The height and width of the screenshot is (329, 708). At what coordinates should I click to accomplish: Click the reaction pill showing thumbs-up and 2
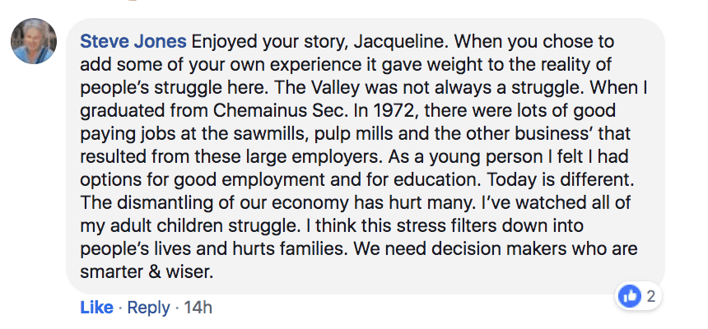click(x=640, y=297)
